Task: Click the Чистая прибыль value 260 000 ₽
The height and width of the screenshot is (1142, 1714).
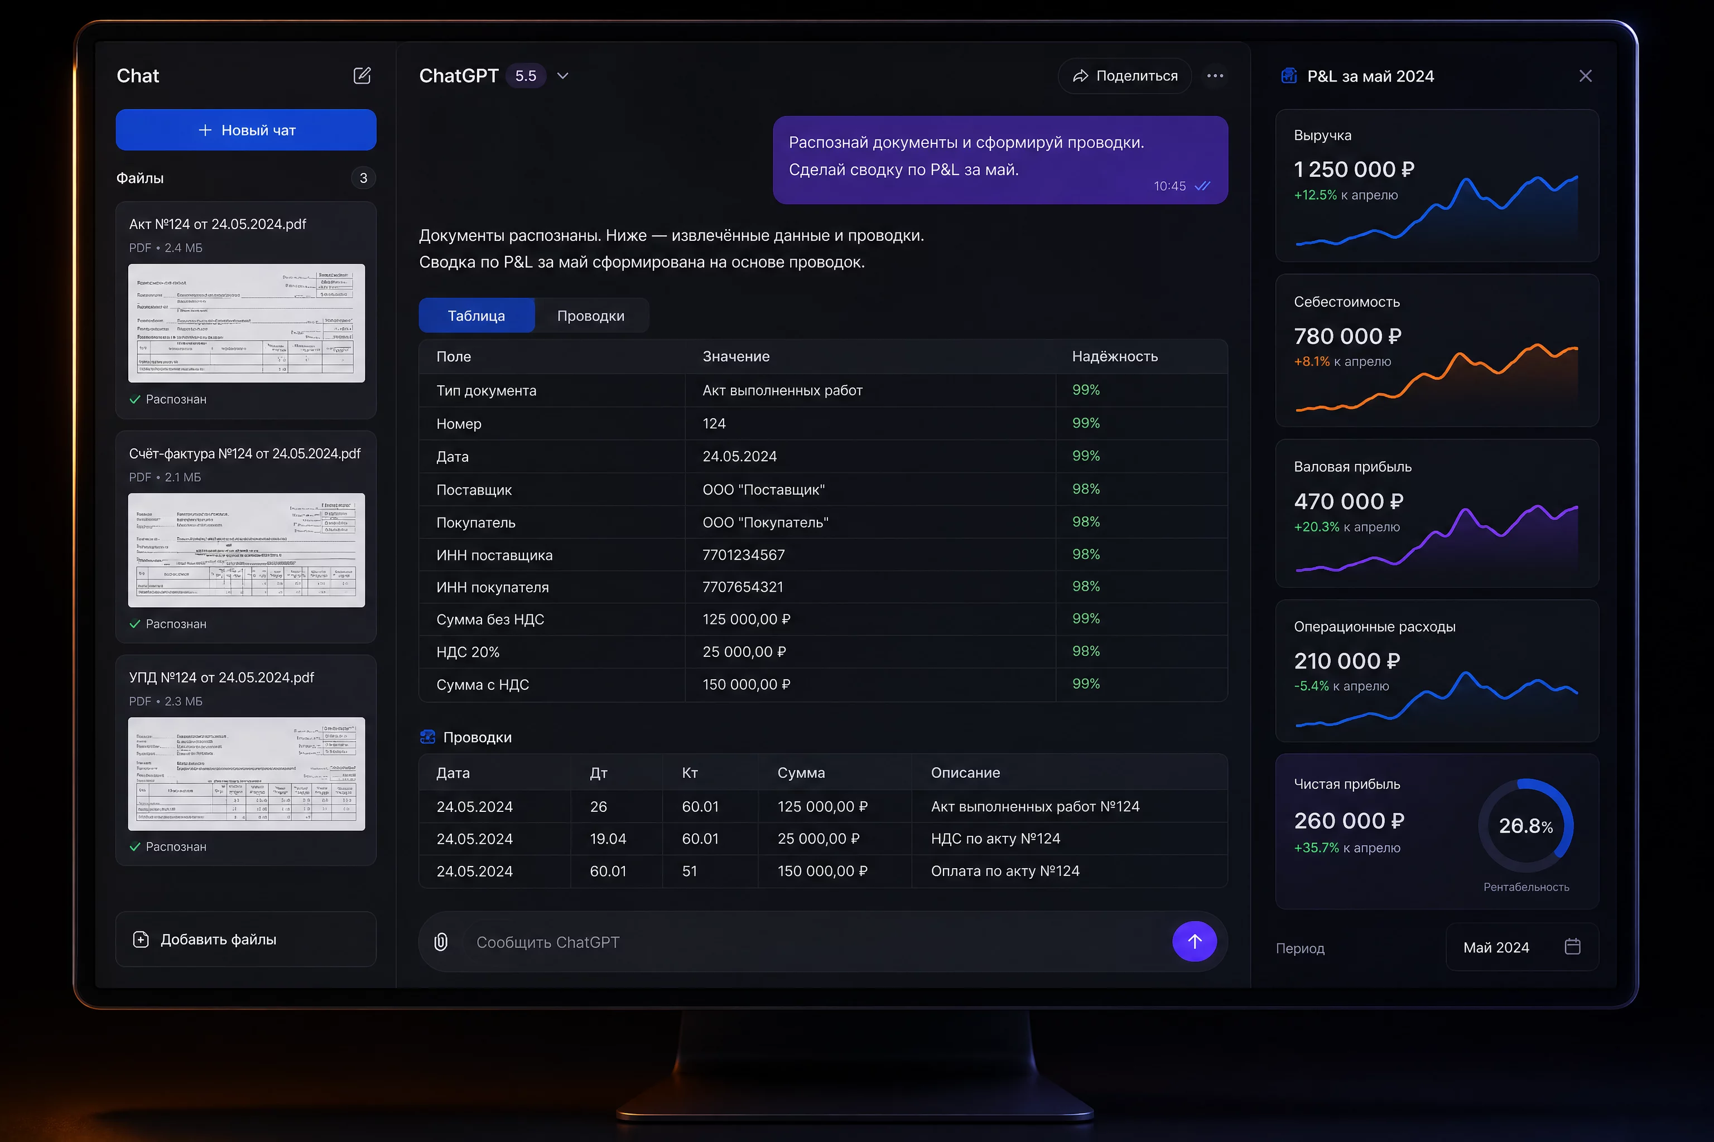Action: [1349, 821]
